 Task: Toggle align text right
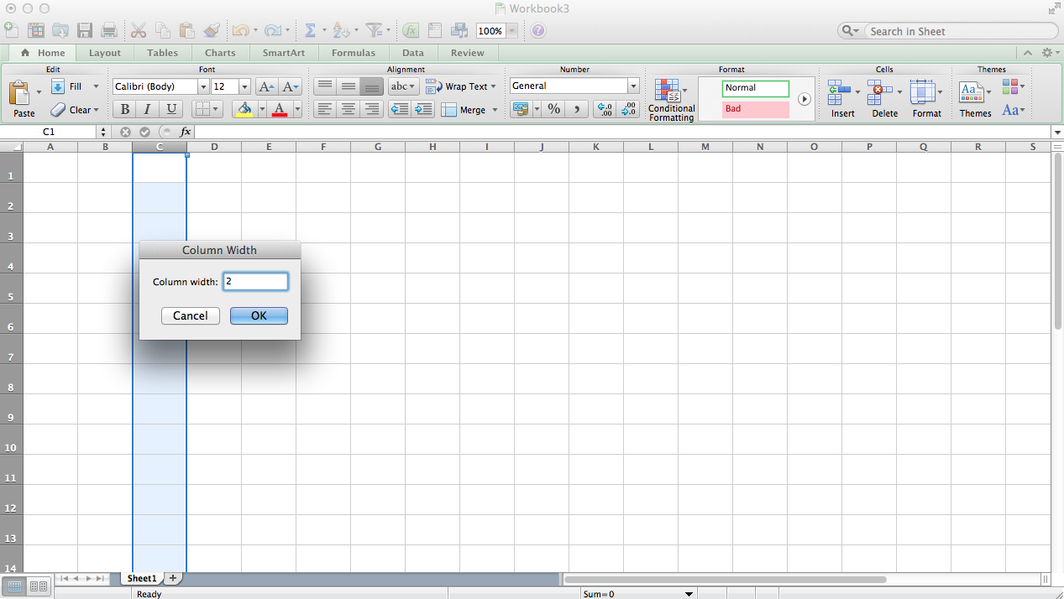tap(372, 109)
